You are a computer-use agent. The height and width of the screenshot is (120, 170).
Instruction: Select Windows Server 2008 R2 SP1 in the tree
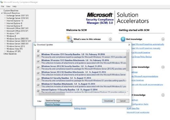click(x=19, y=41)
